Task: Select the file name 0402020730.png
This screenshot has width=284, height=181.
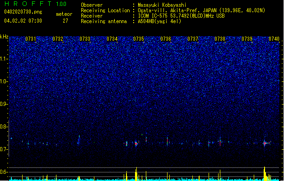Action: (x=23, y=12)
